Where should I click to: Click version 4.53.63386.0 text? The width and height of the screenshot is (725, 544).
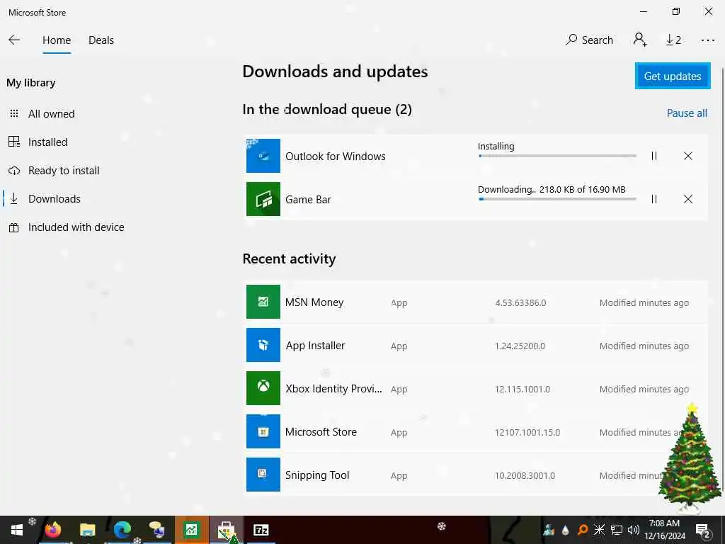(x=520, y=303)
